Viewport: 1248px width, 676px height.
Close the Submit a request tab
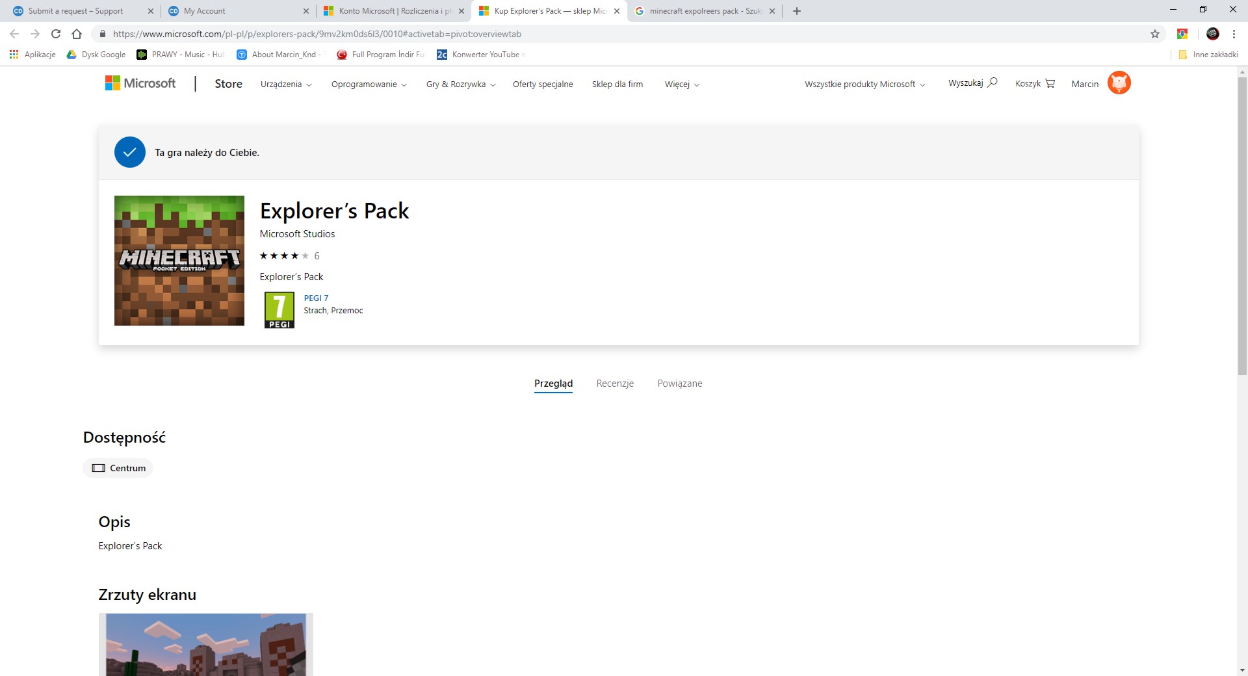tap(151, 11)
